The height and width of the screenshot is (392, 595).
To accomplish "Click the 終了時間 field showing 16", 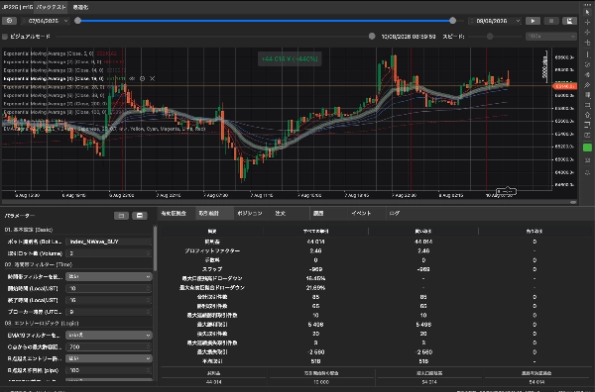I will point(109,300).
